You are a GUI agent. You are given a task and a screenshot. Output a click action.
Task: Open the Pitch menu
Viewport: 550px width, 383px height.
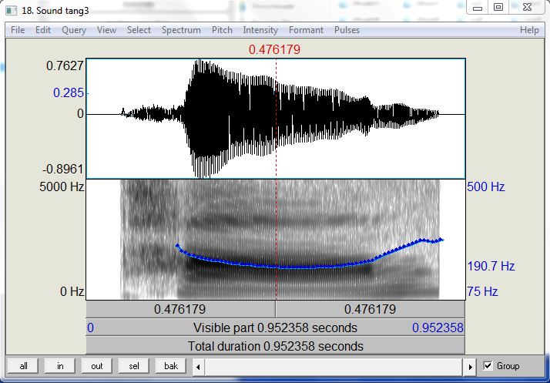tap(222, 30)
